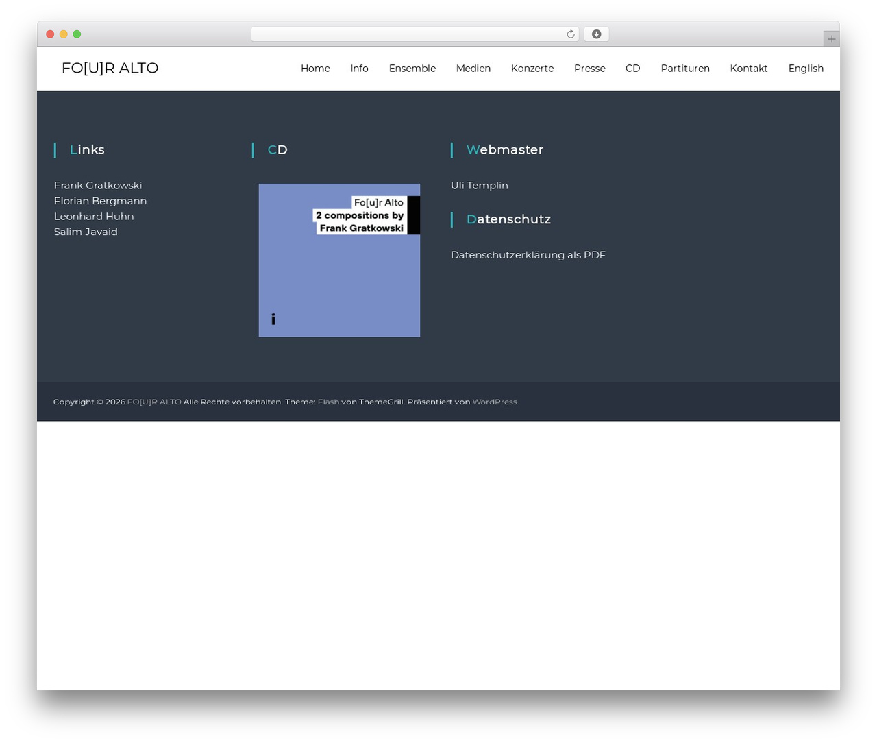Click the CD widget heading

pyautogui.click(x=277, y=150)
